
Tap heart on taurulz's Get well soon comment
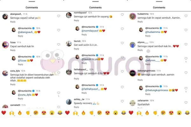tap(122, 43)
